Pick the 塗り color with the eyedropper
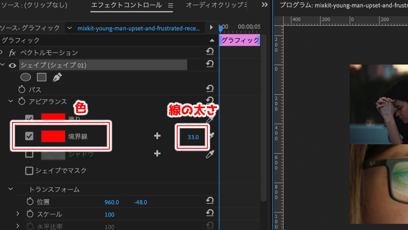The width and height of the screenshot is (408, 230). [210, 119]
